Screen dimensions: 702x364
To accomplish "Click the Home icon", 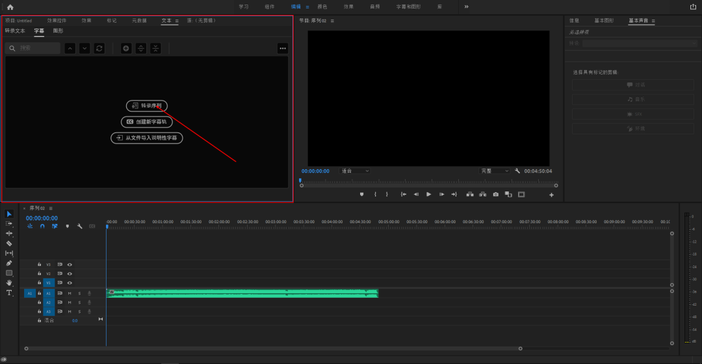I will (10, 7).
